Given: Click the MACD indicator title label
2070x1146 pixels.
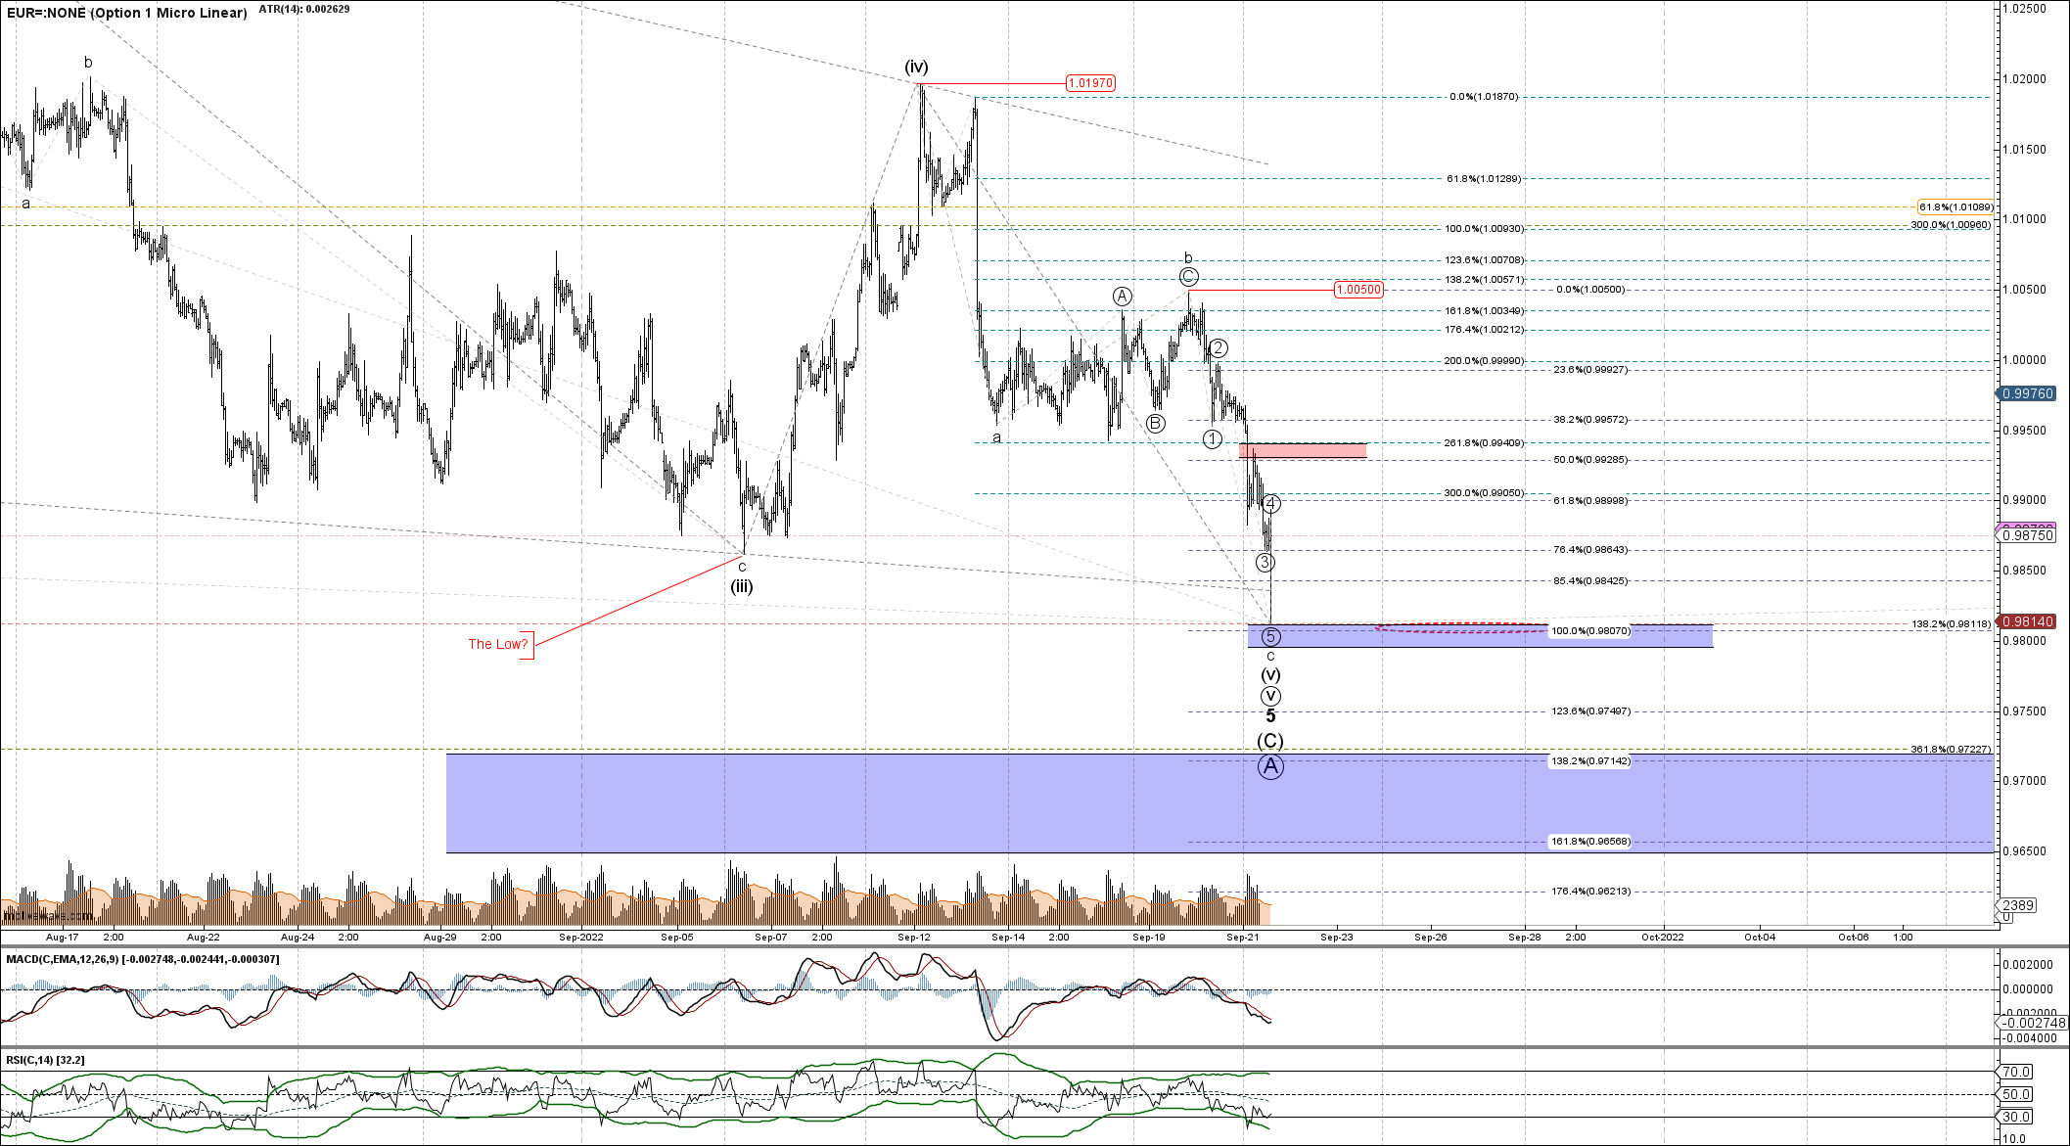Looking at the screenshot, I should (x=142, y=959).
